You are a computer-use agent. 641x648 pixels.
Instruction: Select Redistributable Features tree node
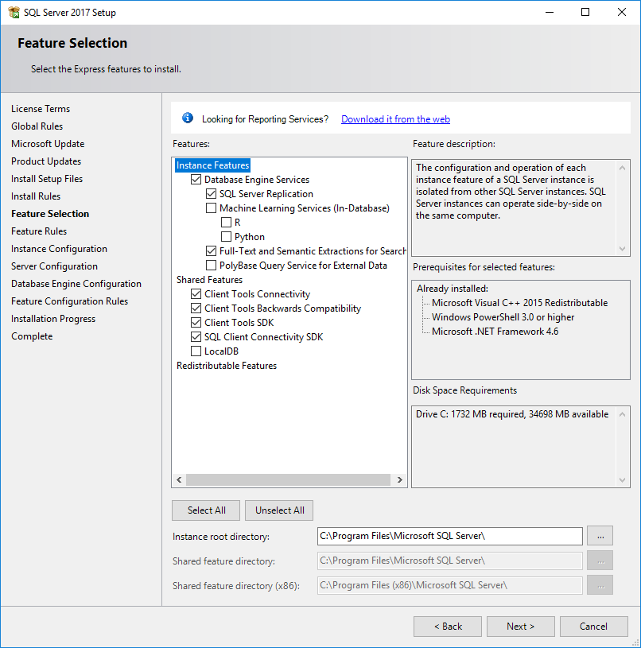pos(226,366)
